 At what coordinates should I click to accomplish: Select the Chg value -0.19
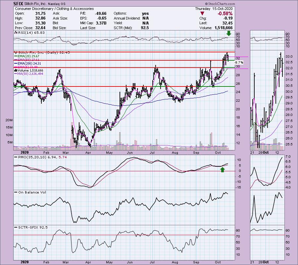(228, 18)
